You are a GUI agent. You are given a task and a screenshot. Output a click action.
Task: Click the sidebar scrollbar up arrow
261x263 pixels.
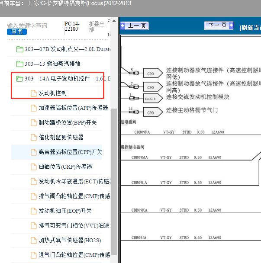[114, 21]
